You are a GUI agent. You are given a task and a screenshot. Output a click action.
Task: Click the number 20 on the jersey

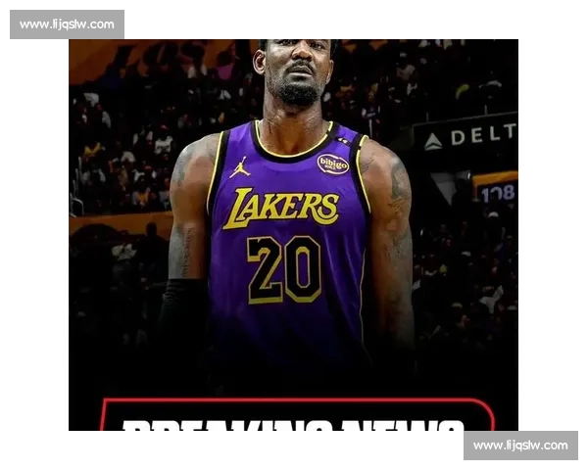click(283, 268)
